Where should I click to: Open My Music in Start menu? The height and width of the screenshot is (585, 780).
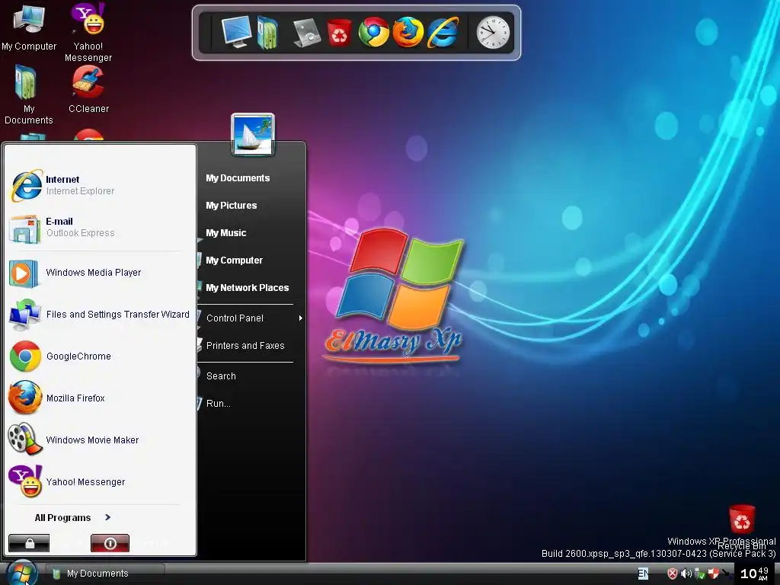pyautogui.click(x=225, y=233)
